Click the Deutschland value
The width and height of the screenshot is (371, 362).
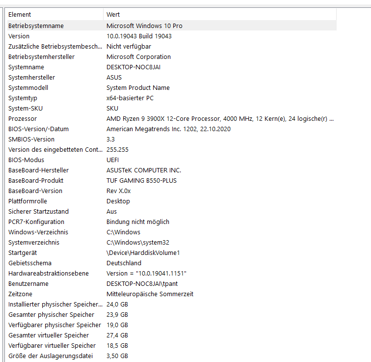pos(124,263)
